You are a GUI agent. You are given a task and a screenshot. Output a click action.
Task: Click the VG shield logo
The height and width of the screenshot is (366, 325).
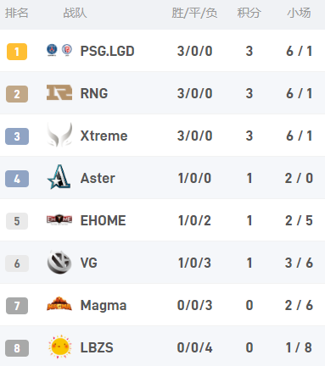(x=59, y=262)
